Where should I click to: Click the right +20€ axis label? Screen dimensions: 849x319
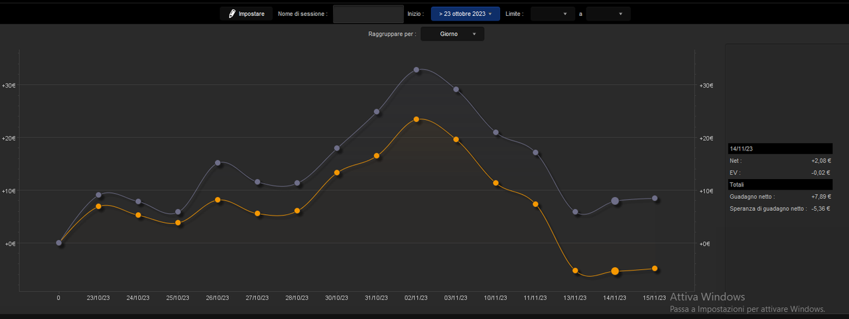705,138
